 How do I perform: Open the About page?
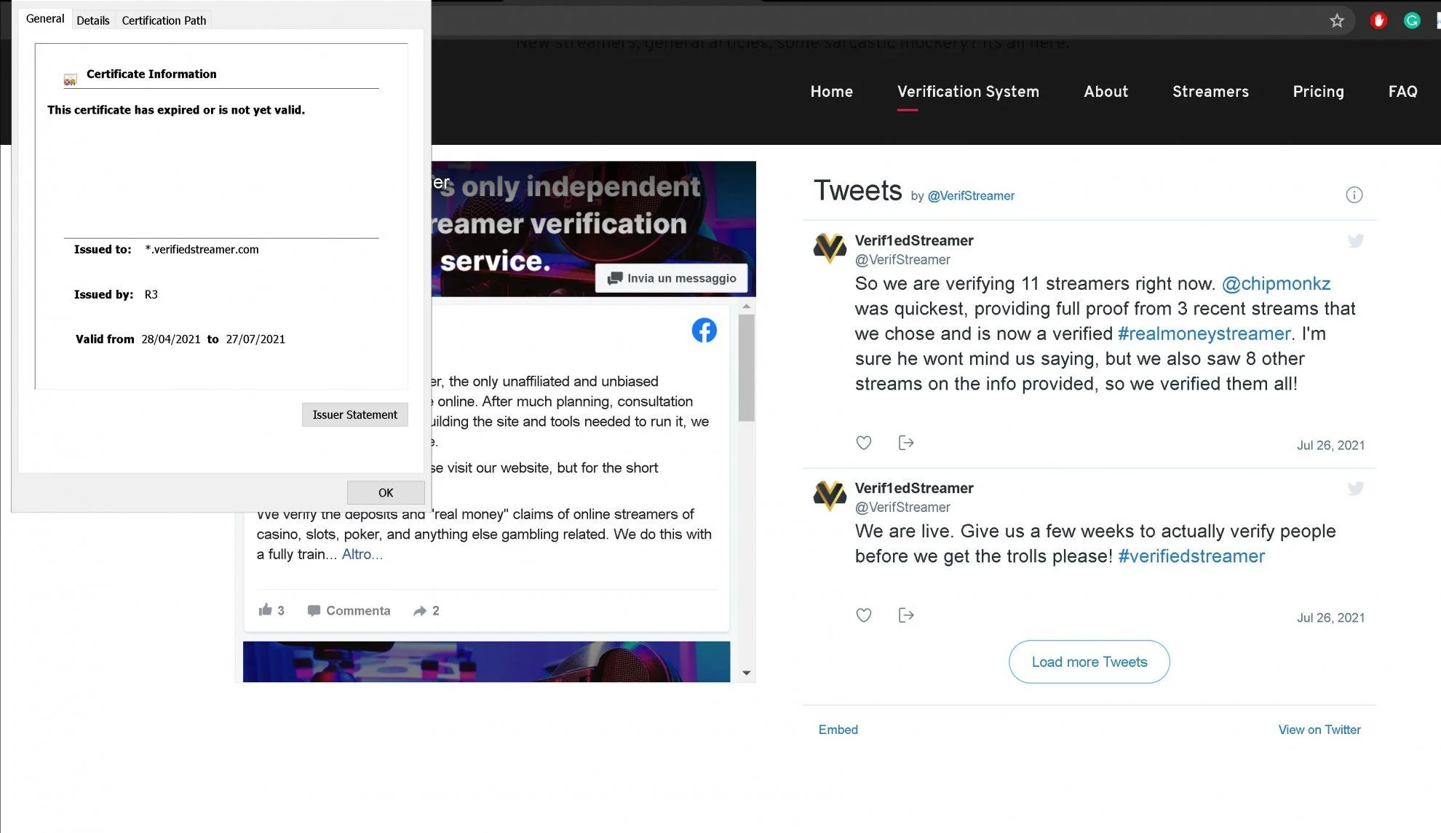1105,92
